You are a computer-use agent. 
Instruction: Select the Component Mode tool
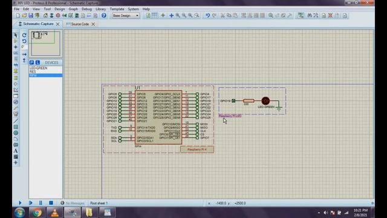(x=16, y=41)
